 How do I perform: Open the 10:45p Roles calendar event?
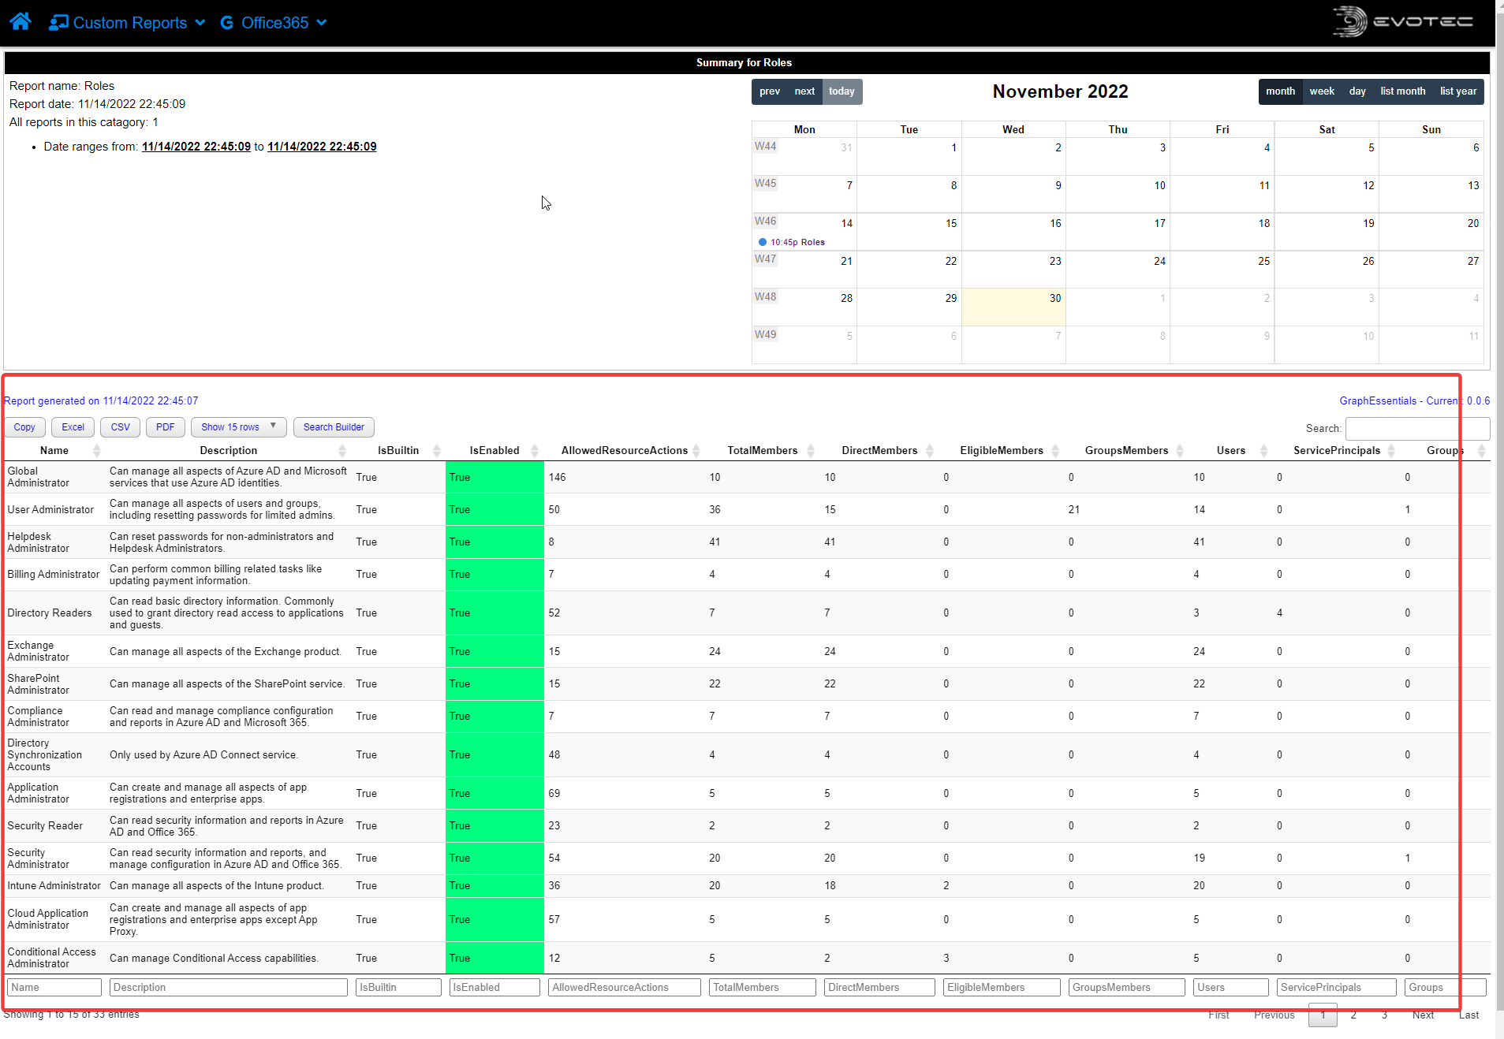(x=792, y=242)
